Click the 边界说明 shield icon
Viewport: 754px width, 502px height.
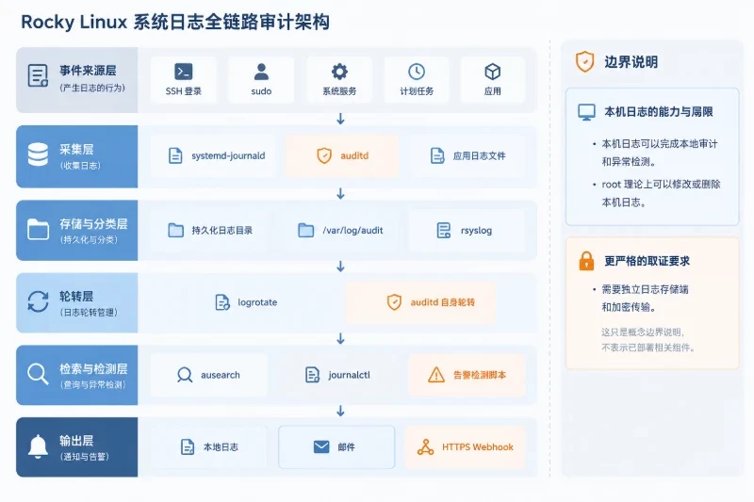(584, 62)
